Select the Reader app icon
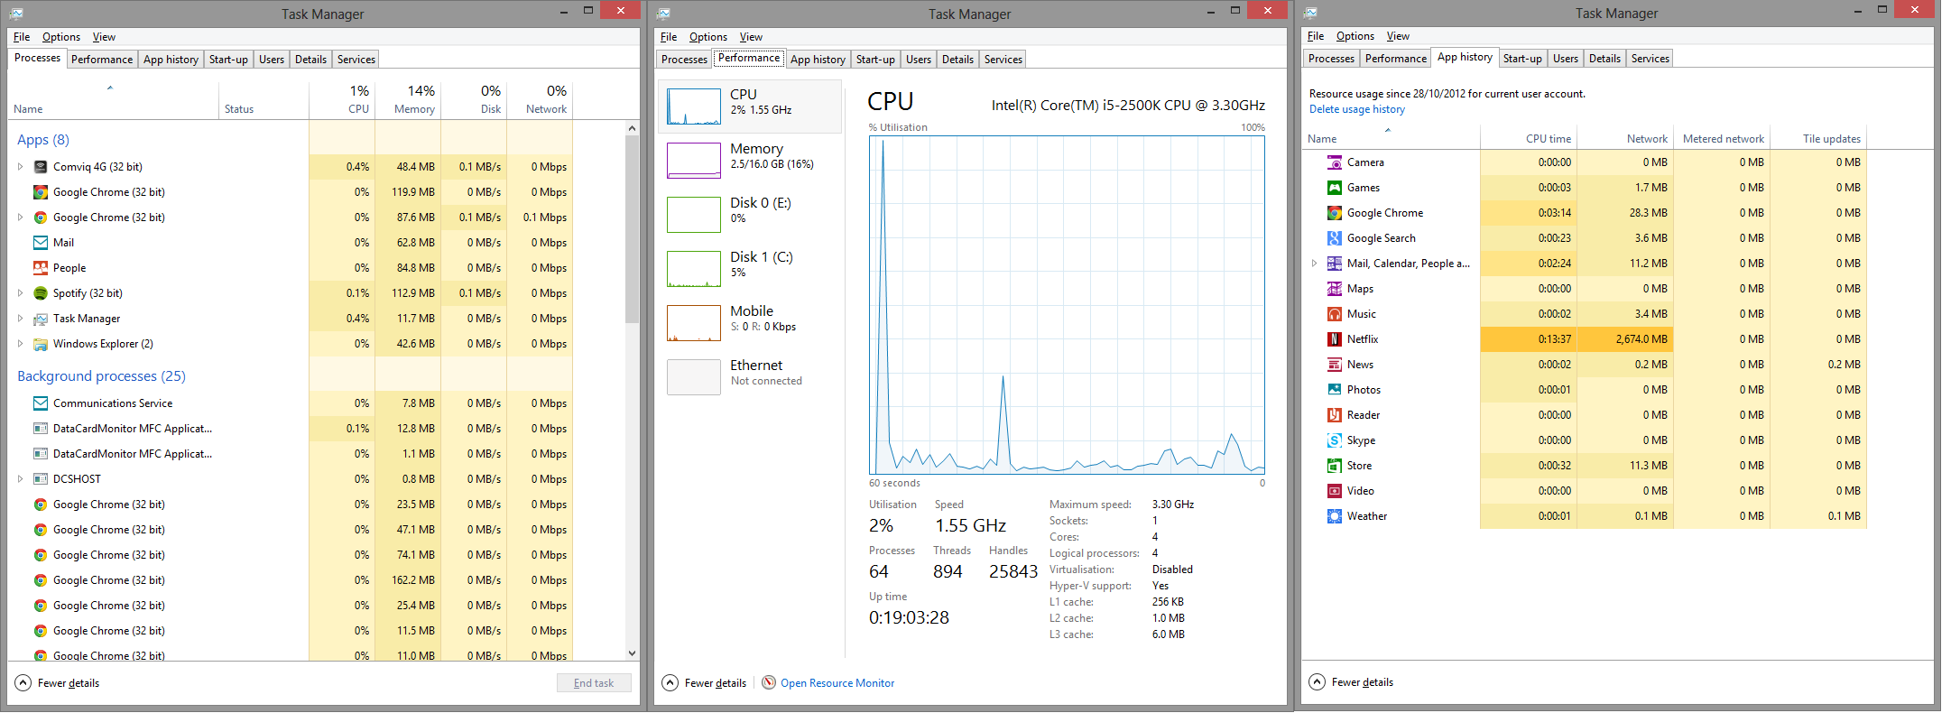This screenshot has width=1951, height=713. (x=1335, y=415)
